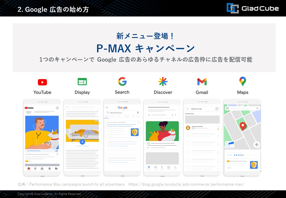Click the 'YouTube' label text
The image size is (286, 198).
tap(42, 92)
